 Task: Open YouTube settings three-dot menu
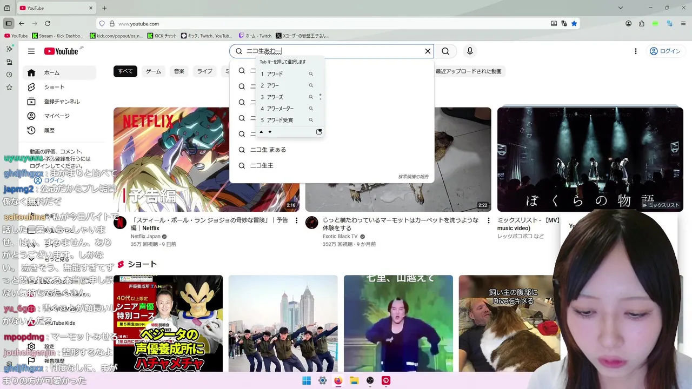636,51
